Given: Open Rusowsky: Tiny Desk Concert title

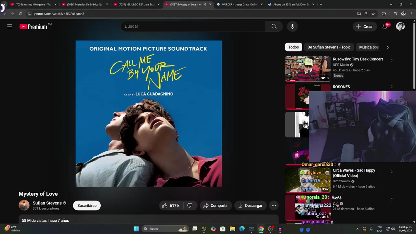Looking at the screenshot, I should pyautogui.click(x=358, y=59).
